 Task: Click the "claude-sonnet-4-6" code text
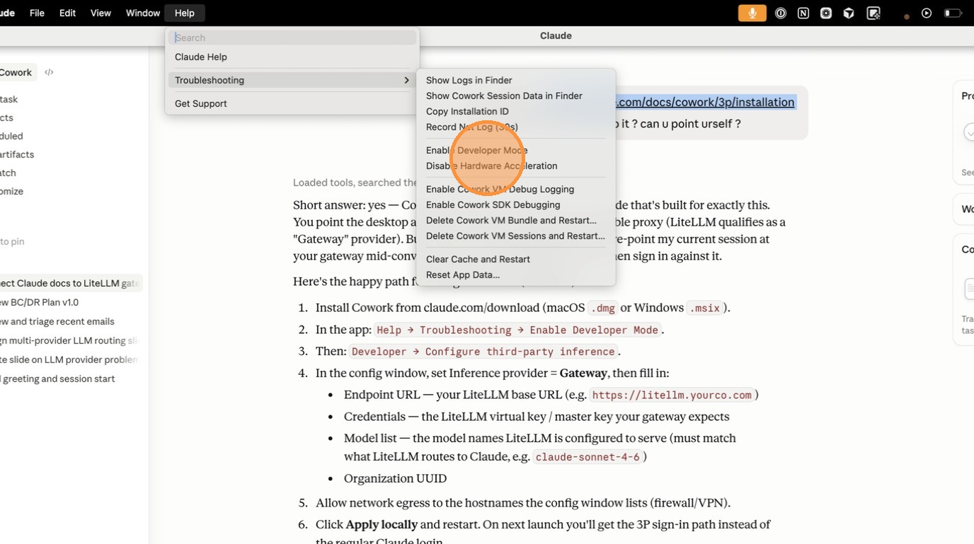[x=588, y=457]
